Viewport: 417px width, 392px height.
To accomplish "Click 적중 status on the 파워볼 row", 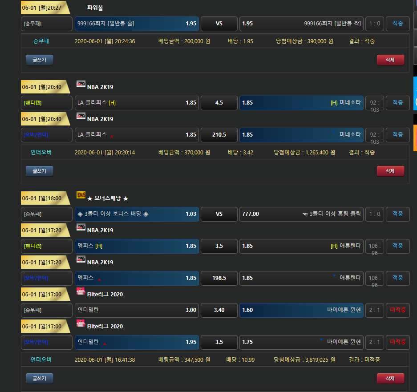I will [x=397, y=24].
